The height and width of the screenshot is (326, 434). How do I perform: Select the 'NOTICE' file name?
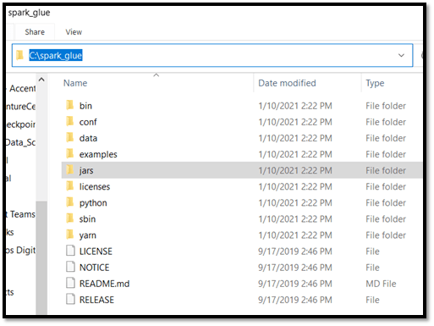tap(95, 268)
